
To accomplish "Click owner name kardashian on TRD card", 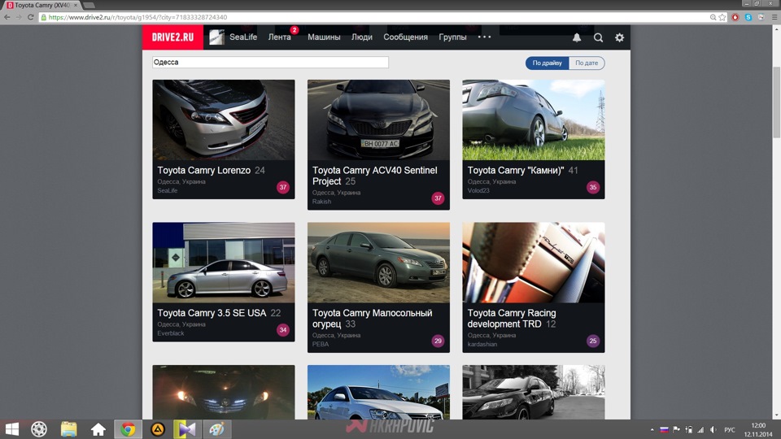I will pos(482,345).
